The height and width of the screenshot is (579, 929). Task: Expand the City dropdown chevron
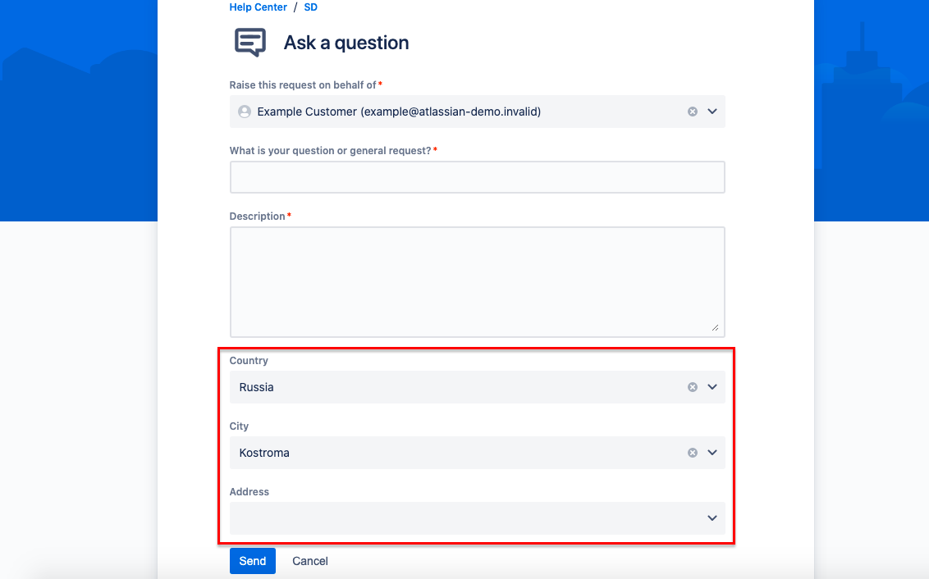click(712, 453)
